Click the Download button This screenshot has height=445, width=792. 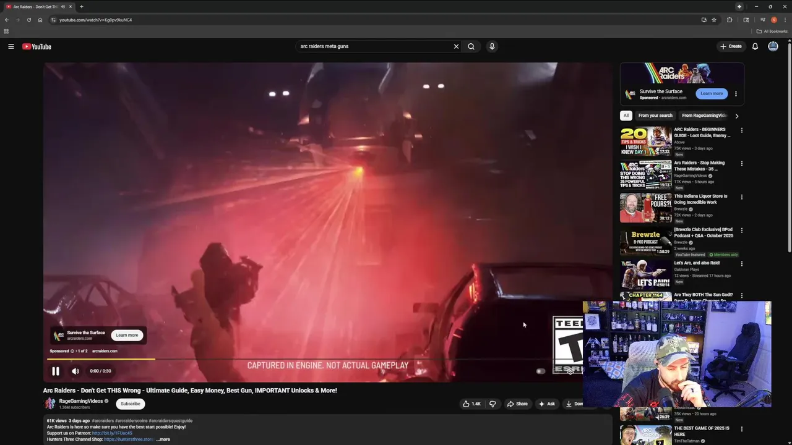click(574, 404)
